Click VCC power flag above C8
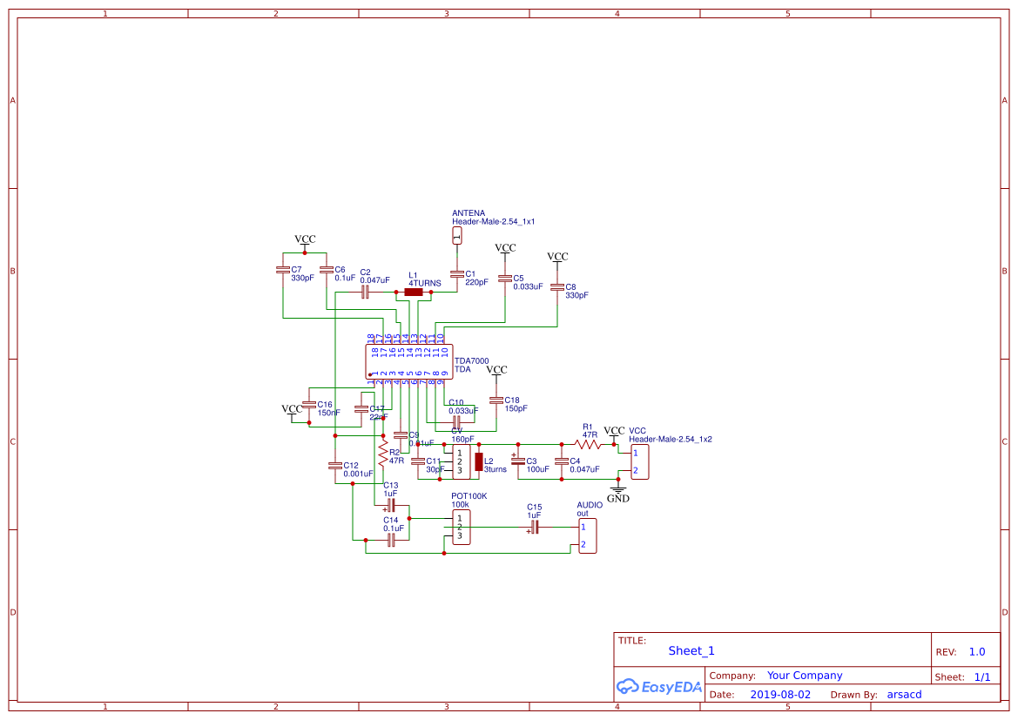Image resolution: width=1018 pixels, height=720 pixels. click(x=557, y=259)
